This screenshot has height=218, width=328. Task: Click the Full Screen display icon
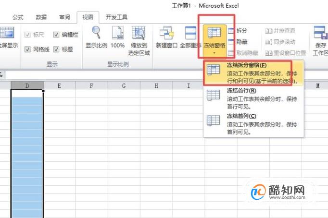pyautogui.click(x=7, y=32)
